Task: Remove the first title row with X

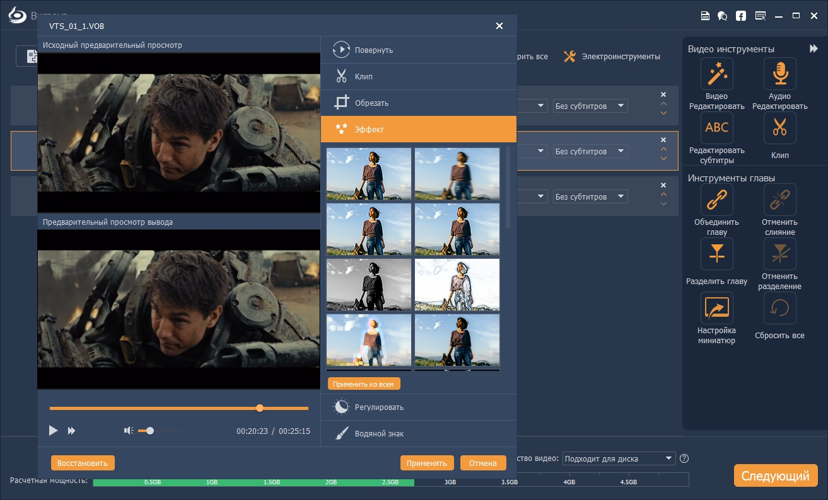Action: (663, 94)
